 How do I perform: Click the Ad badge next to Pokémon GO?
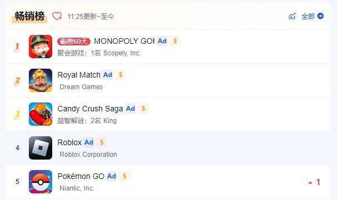pyautogui.click(x=112, y=176)
